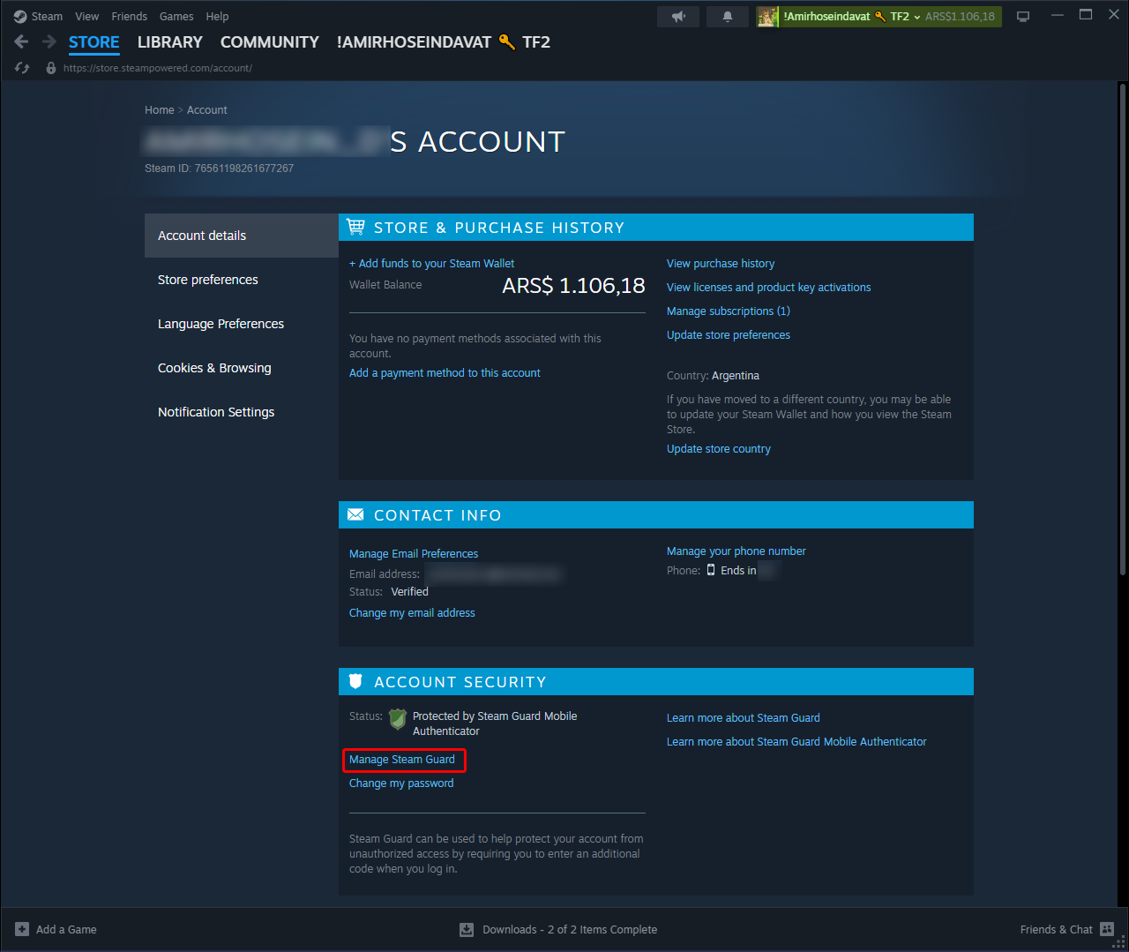Switch to the LIBRARY tab
This screenshot has height=952, width=1129.
(169, 42)
